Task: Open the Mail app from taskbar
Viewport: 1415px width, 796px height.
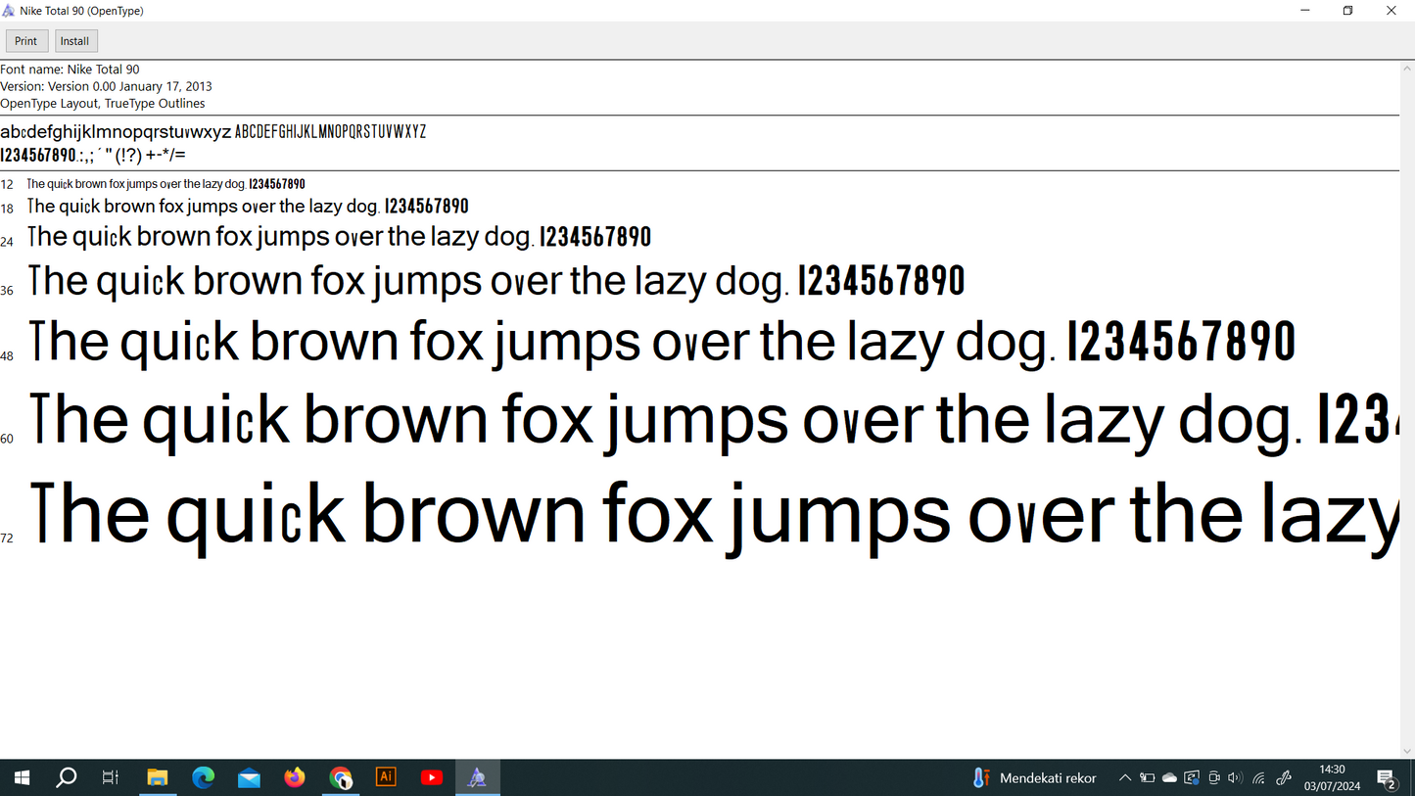Action: coord(249,777)
